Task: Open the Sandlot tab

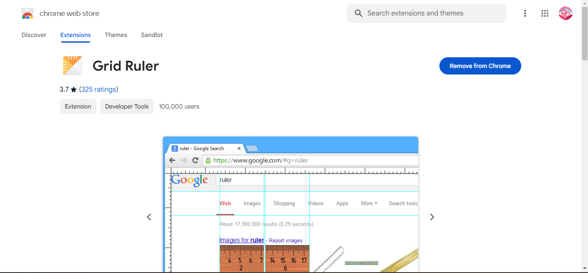Action: [152, 35]
